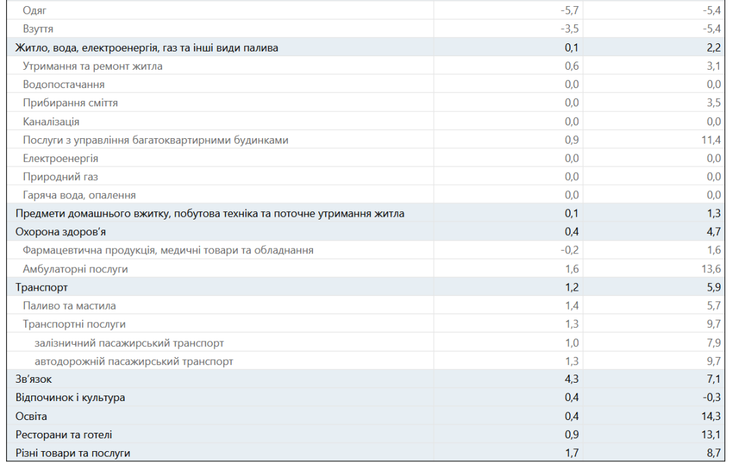
Task: Click the 11,4 value for building management services
Action: (710, 140)
